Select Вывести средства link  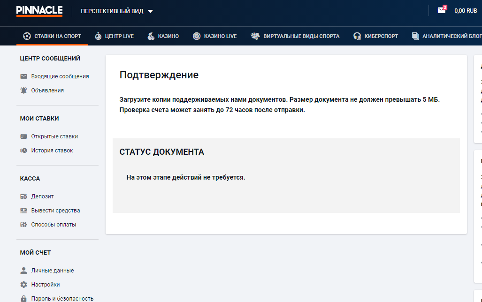click(x=55, y=211)
